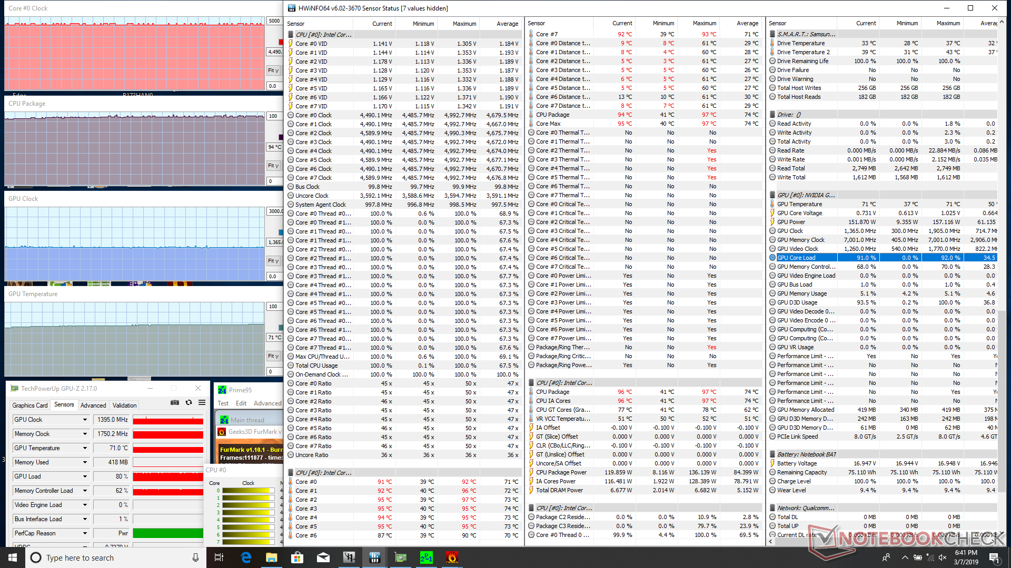Viewport: 1011px width, 568px height.
Task: Open the Memory Used sensor dropdown
Action: (x=85, y=462)
